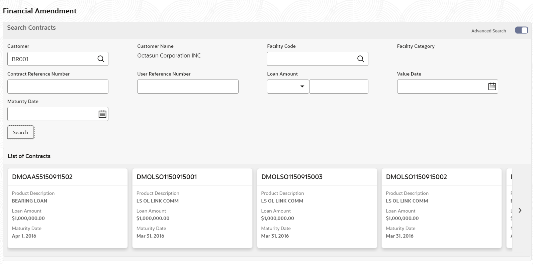This screenshot has height=265, width=533.
Task: Open the Facility Code lookup magnifier icon
Action: 360,59
